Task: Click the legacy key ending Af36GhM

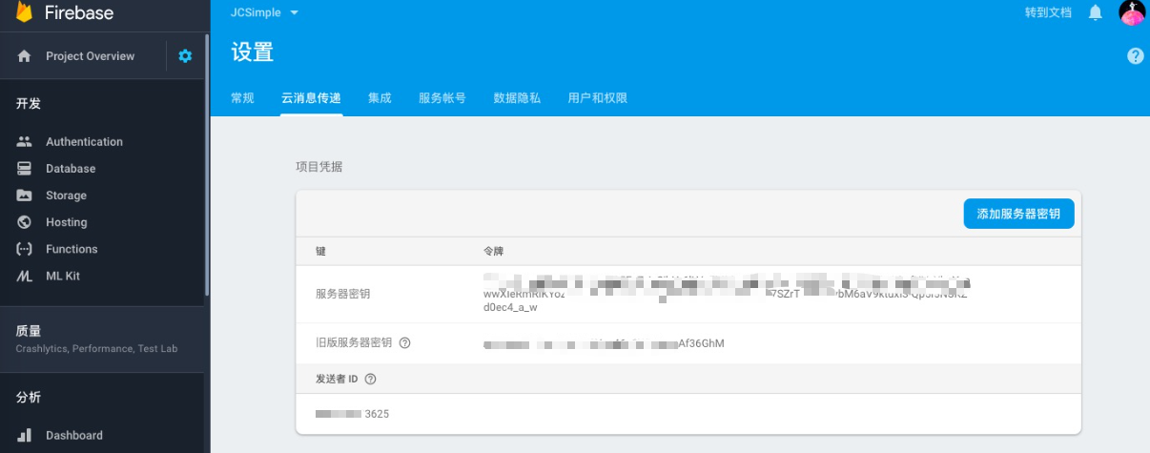Action: tap(604, 343)
